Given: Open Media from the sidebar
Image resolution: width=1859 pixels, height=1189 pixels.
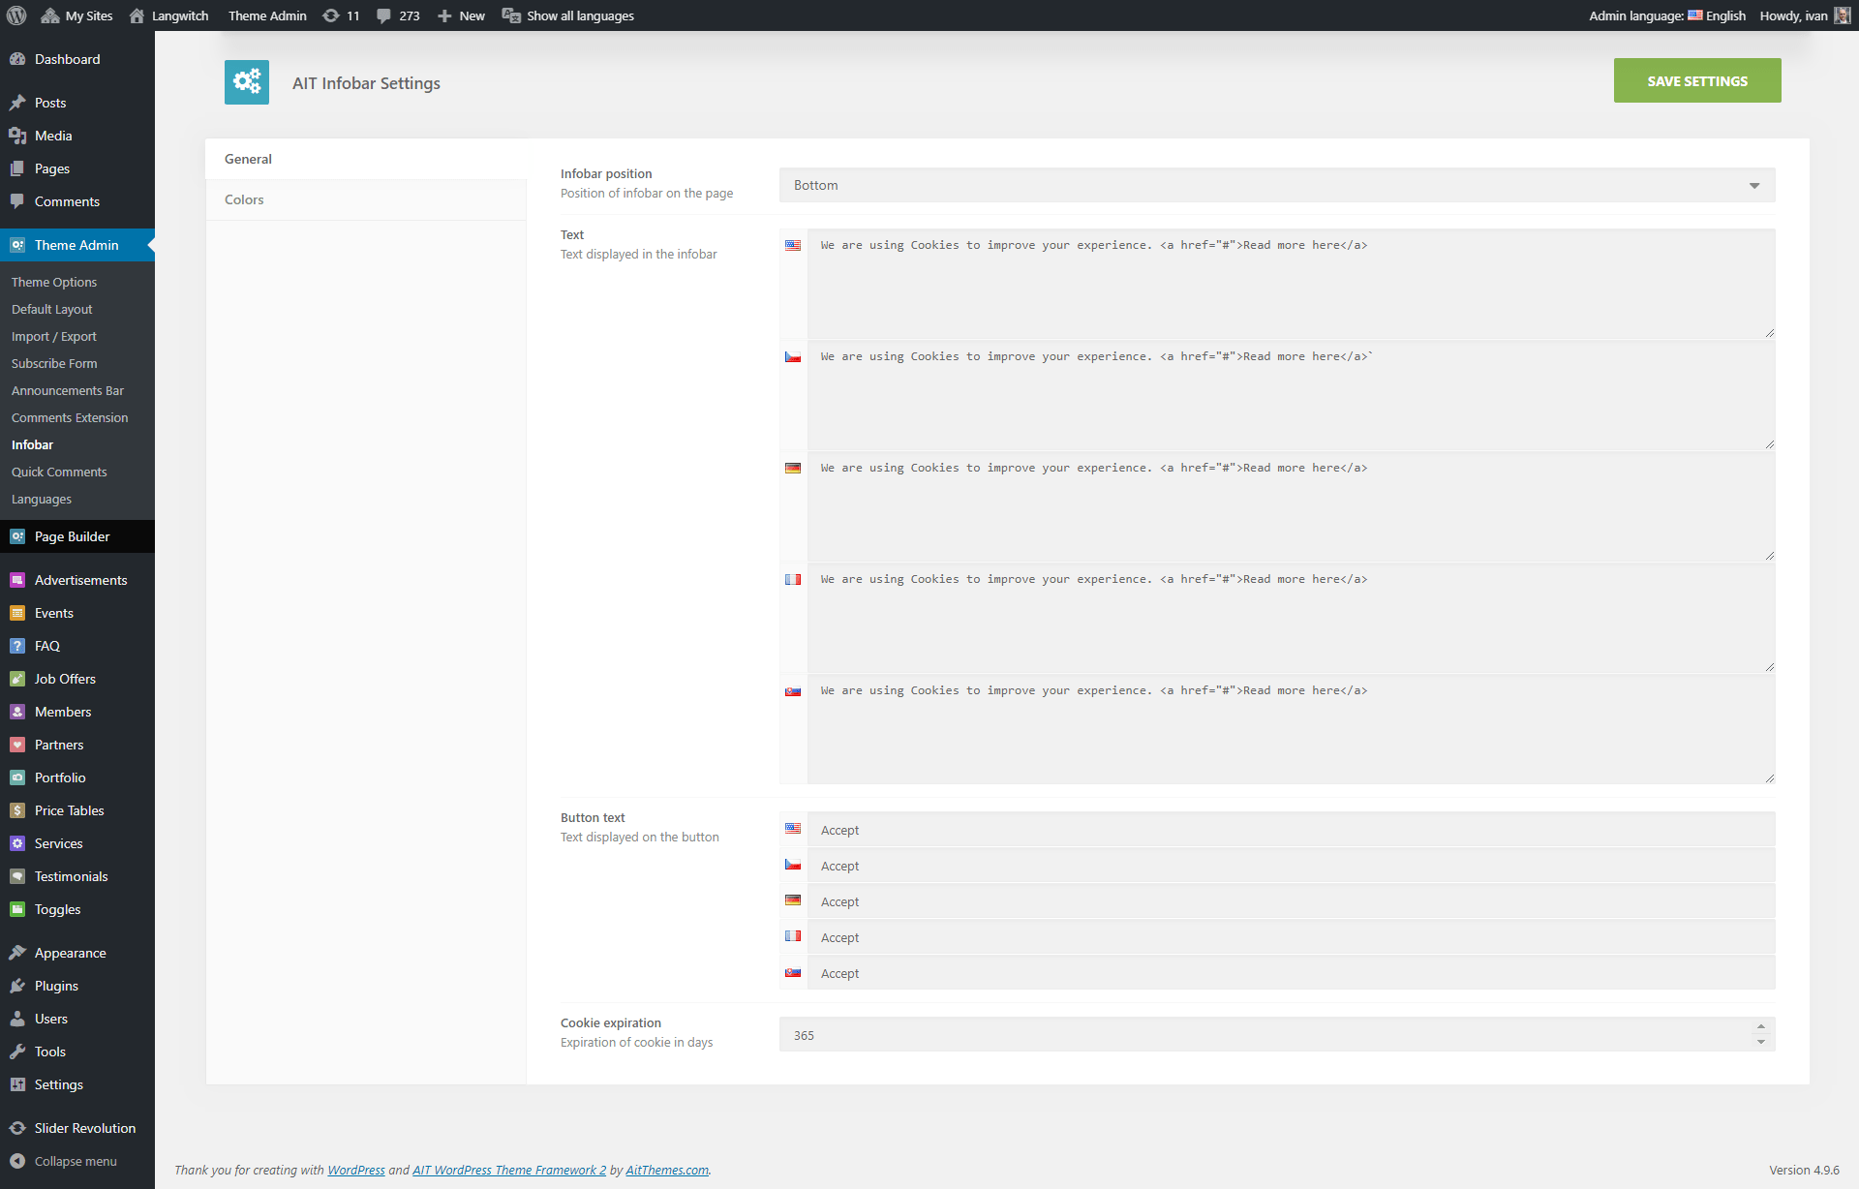Looking at the screenshot, I should (77, 136).
